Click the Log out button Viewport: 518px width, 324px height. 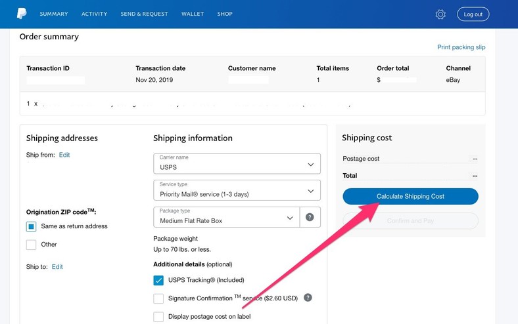pyautogui.click(x=473, y=14)
